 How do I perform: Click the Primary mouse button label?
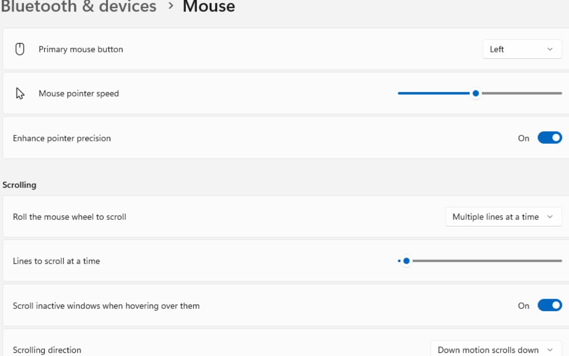(81, 49)
